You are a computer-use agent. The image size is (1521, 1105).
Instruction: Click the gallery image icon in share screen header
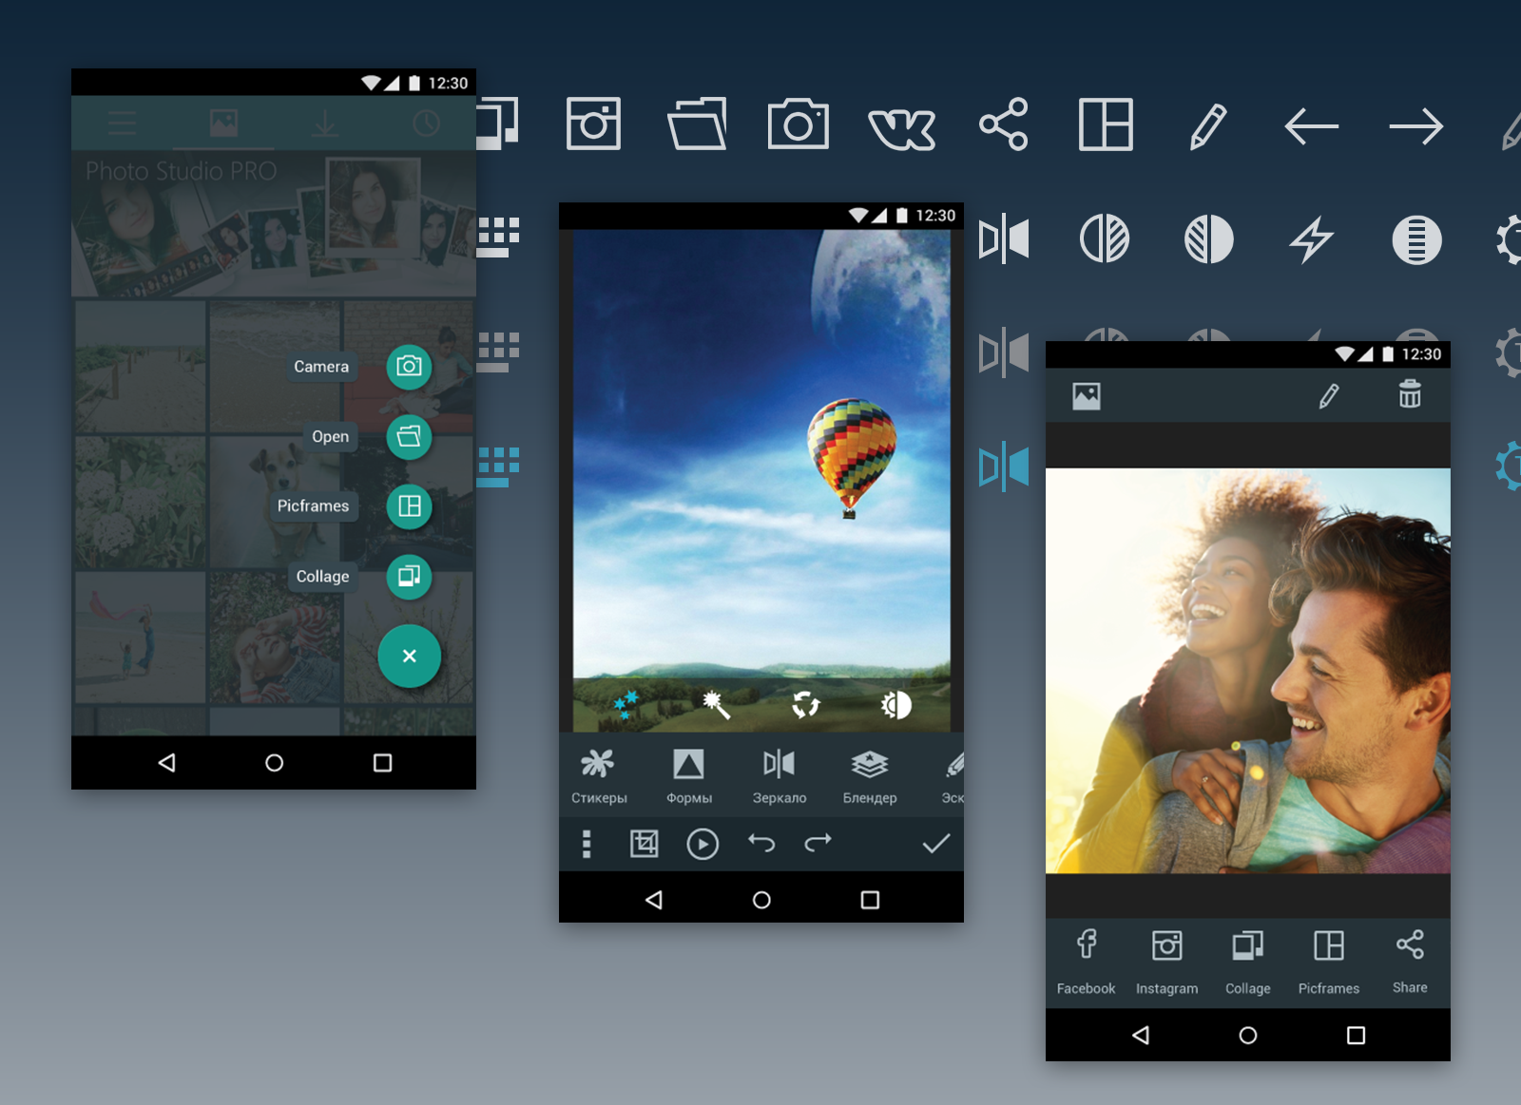pos(1086,396)
